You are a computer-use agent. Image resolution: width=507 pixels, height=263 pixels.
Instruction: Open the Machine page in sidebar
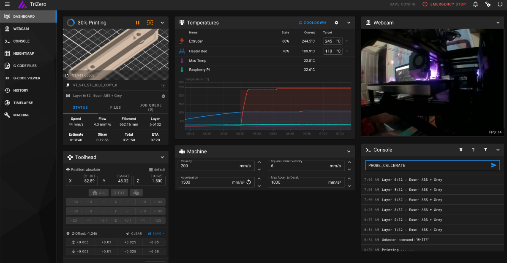coord(28,115)
